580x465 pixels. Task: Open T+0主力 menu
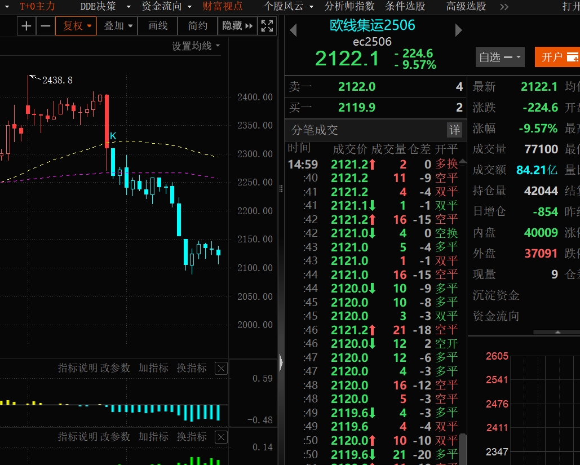pyautogui.click(x=37, y=6)
